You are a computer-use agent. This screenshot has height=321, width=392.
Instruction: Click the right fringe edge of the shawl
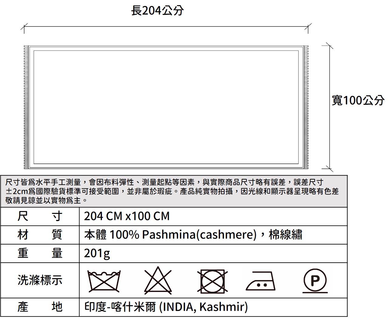point(306,107)
